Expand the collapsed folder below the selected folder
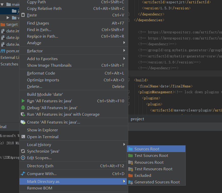Screen dimensions: 222x193 [8, 18]
